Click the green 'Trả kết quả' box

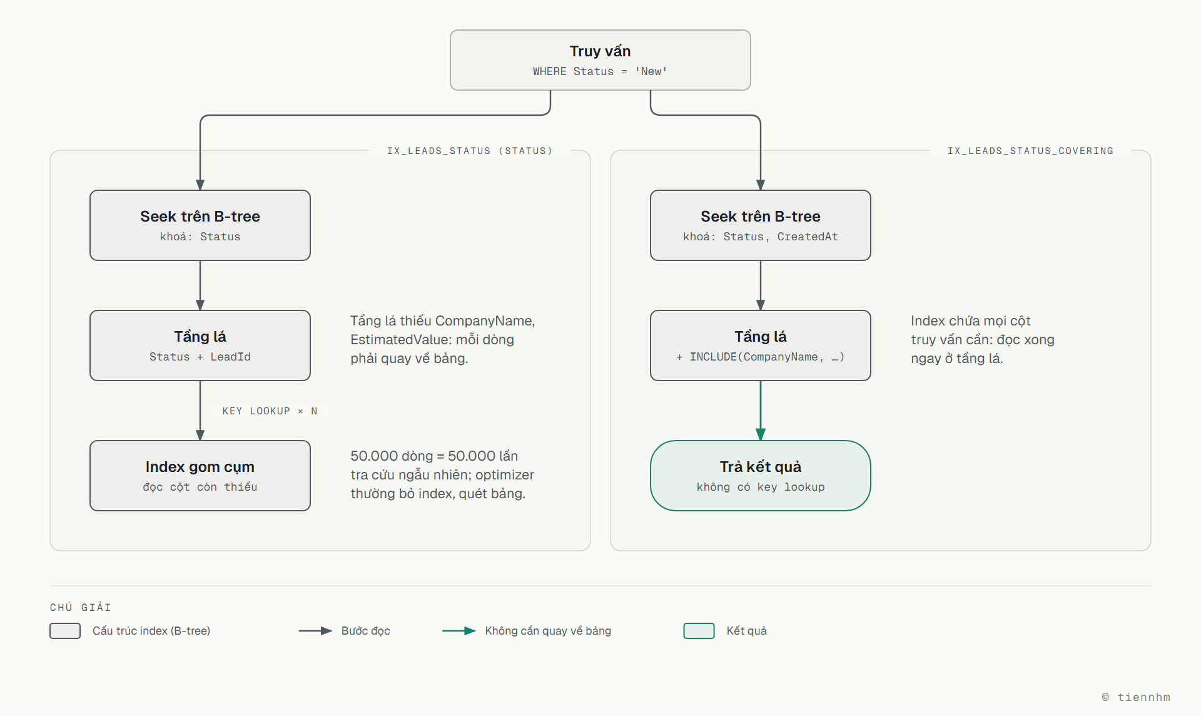(761, 476)
